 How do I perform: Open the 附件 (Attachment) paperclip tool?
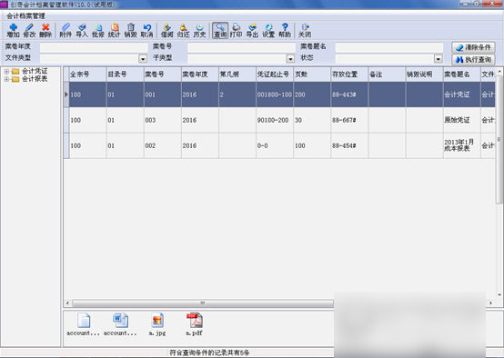coord(66,30)
